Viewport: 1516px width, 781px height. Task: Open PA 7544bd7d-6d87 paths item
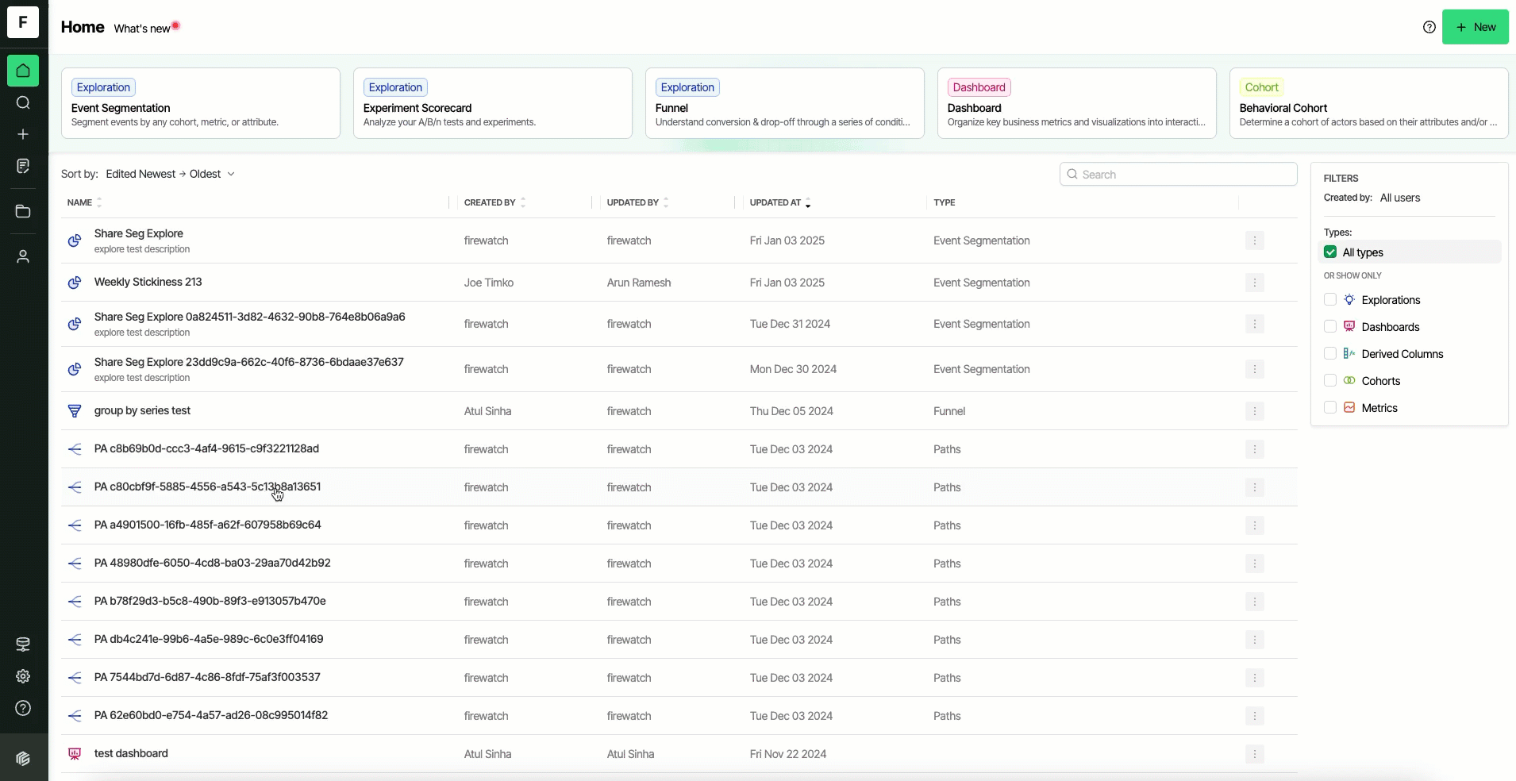(207, 677)
